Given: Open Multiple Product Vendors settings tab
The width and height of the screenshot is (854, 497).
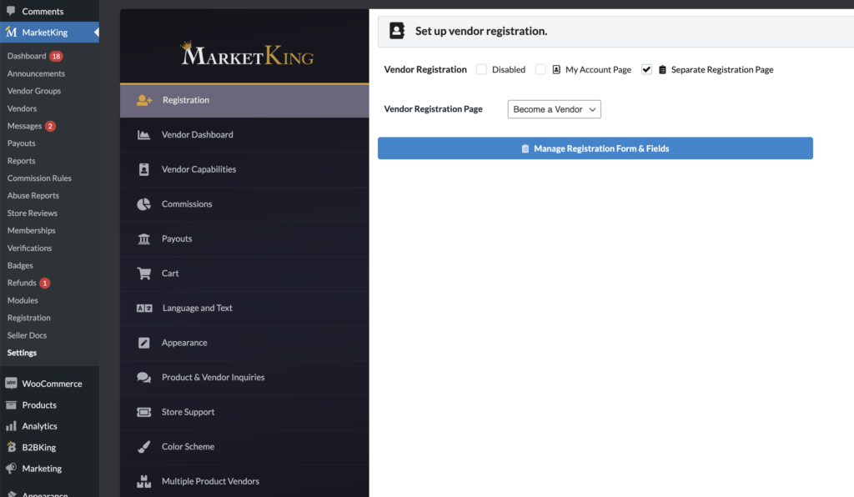Looking at the screenshot, I should [244, 481].
